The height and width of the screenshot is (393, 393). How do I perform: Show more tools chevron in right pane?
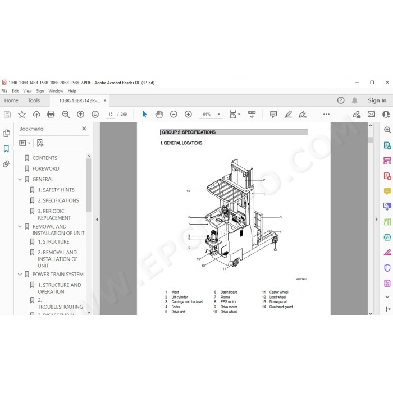tap(387, 297)
